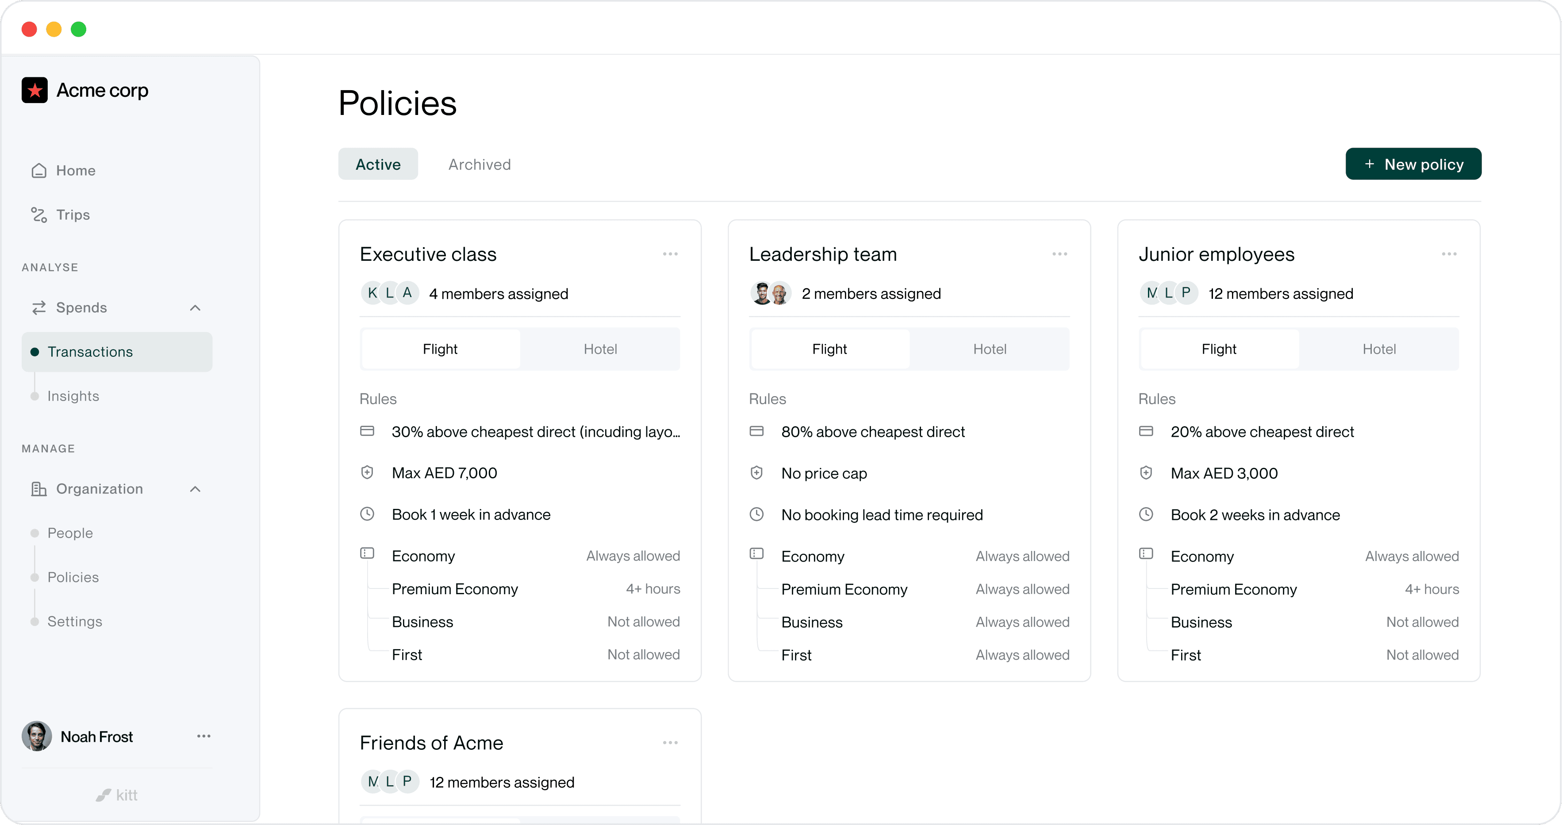Click the card icon beside 30% above cheapest direct
The height and width of the screenshot is (825, 1562).
click(368, 431)
